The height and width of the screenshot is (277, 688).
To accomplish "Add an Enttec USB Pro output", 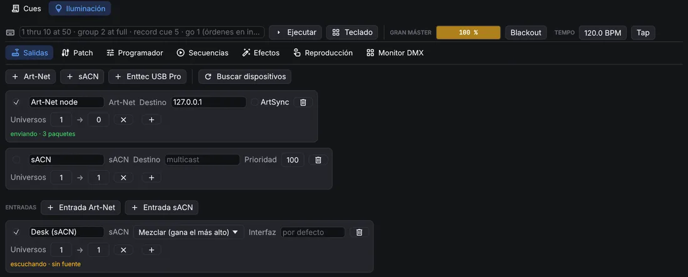I will click(148, 76).
